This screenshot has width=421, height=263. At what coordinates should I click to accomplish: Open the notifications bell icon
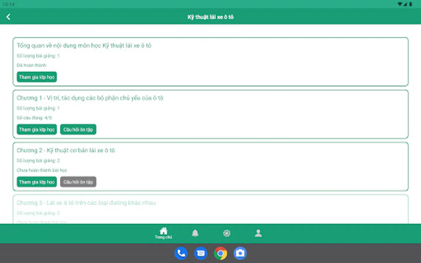coord(195,233)
